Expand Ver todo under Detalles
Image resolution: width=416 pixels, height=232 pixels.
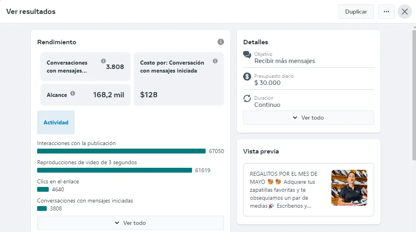(x=308, y=118)
